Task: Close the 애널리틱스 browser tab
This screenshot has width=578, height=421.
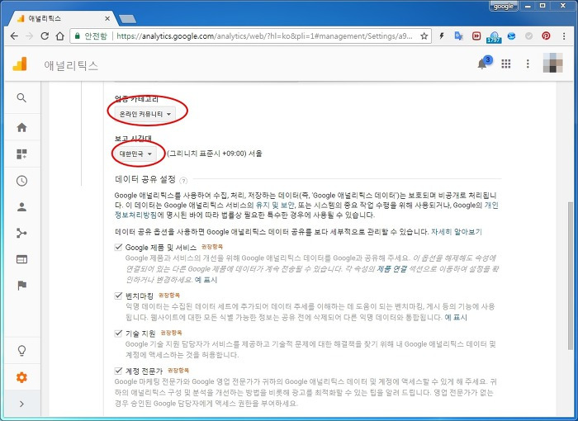Action: [x=107, y=18]
